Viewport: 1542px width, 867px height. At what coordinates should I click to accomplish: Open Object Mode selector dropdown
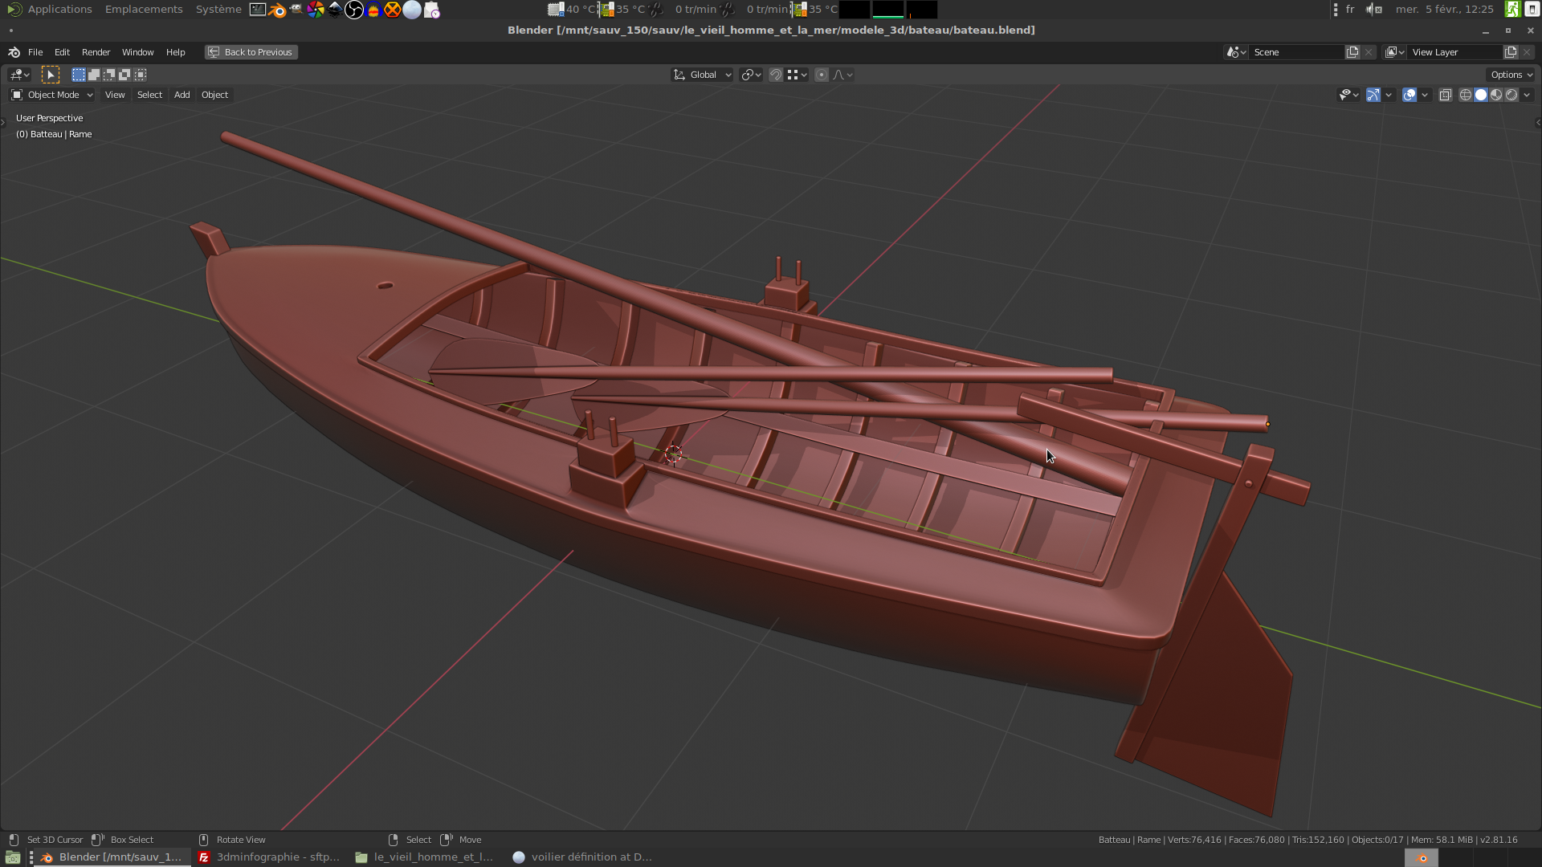[x=52, y=95]
